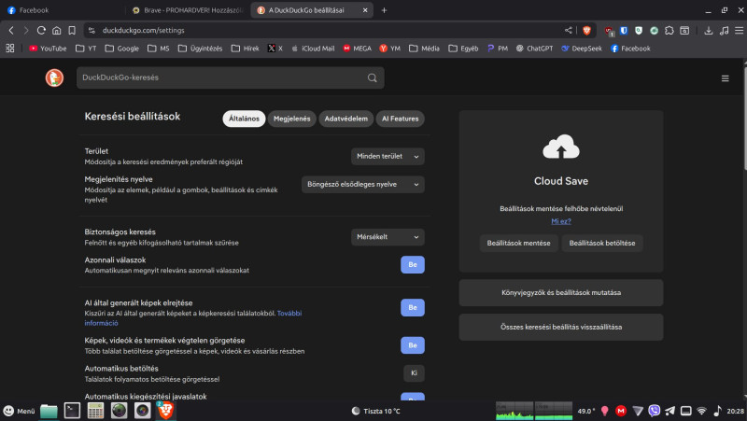Open the Downloads icon in toolbar

709,30
